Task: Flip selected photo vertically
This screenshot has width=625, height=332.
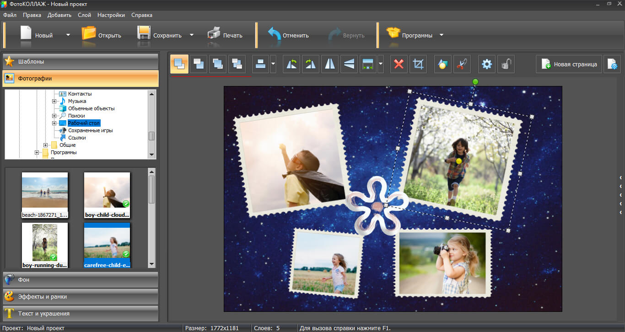Action: (349, 64)
